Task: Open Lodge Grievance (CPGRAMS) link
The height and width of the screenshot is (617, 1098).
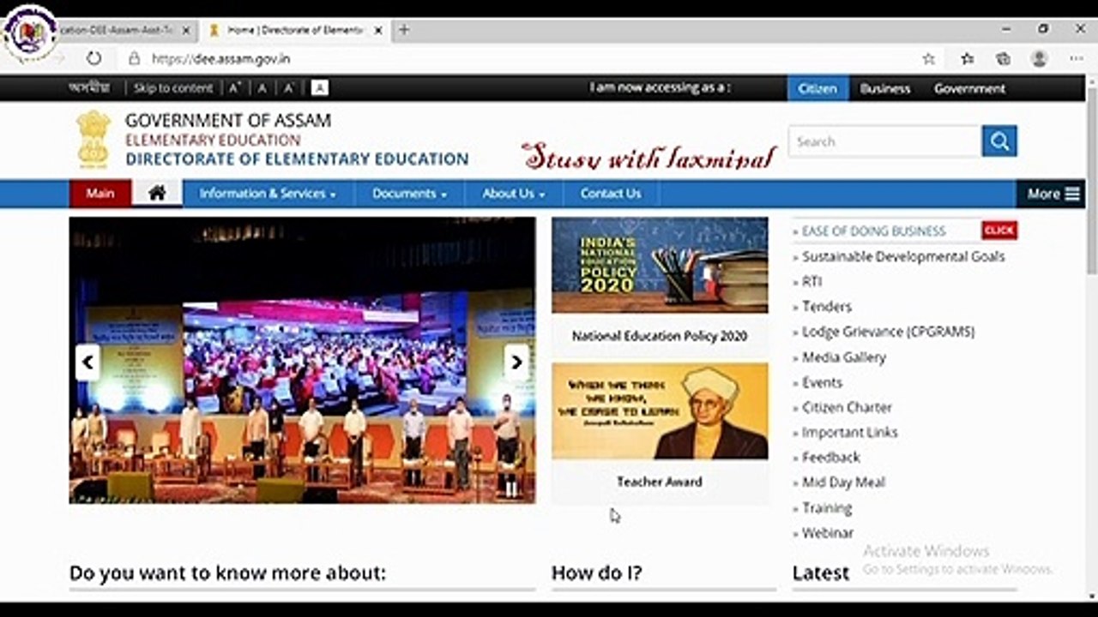Action: (888, 331)
